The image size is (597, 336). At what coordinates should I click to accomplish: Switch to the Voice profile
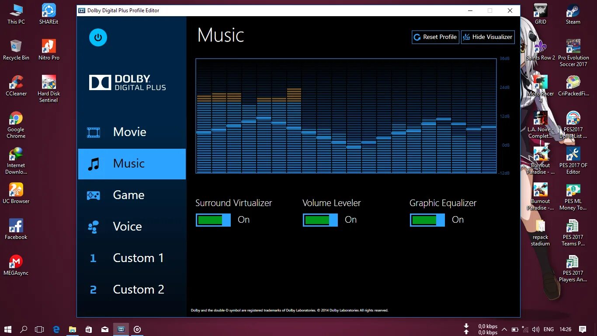(132, 227)
